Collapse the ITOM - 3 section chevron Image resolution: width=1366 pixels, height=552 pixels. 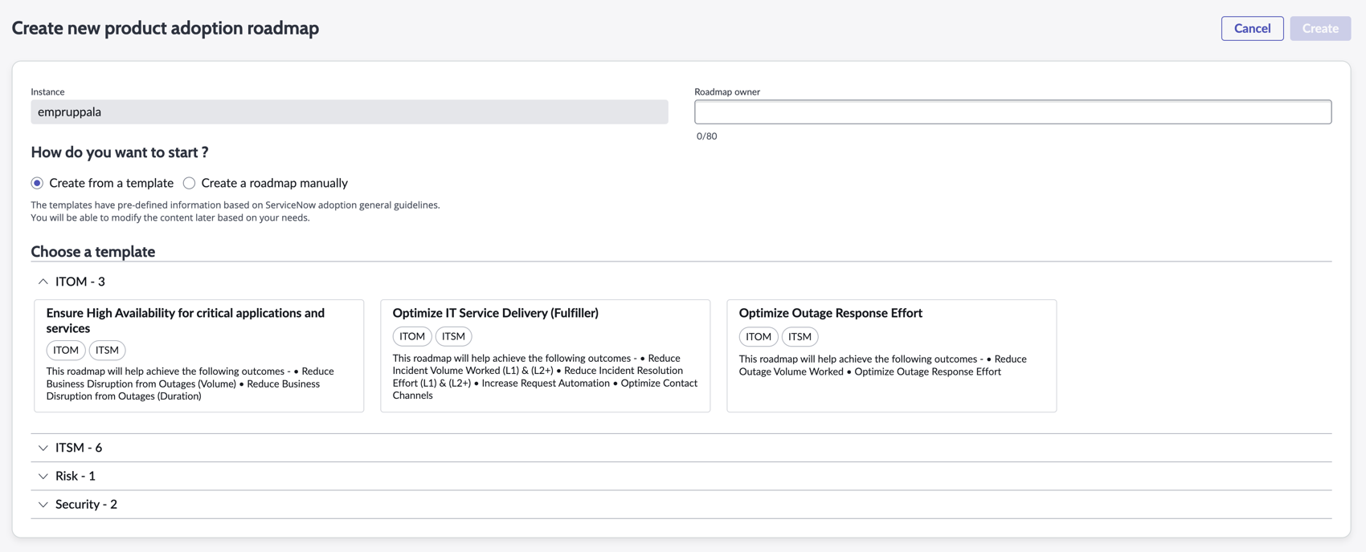pyautogui.click(x=43, y=282)
